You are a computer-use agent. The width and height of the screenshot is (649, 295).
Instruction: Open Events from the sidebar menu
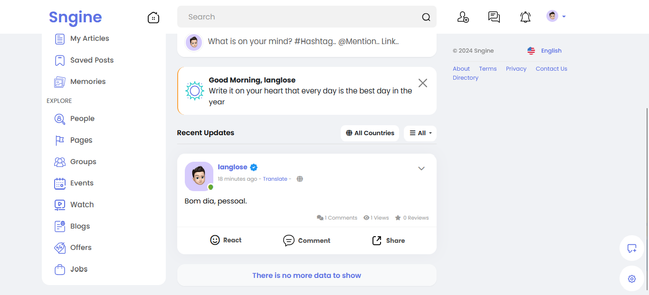tap(82, 183)
